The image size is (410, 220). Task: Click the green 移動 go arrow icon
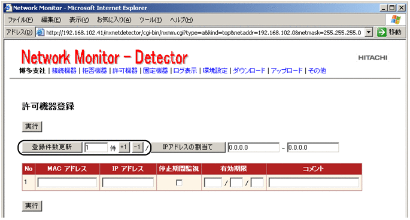(x=381, y=32)
